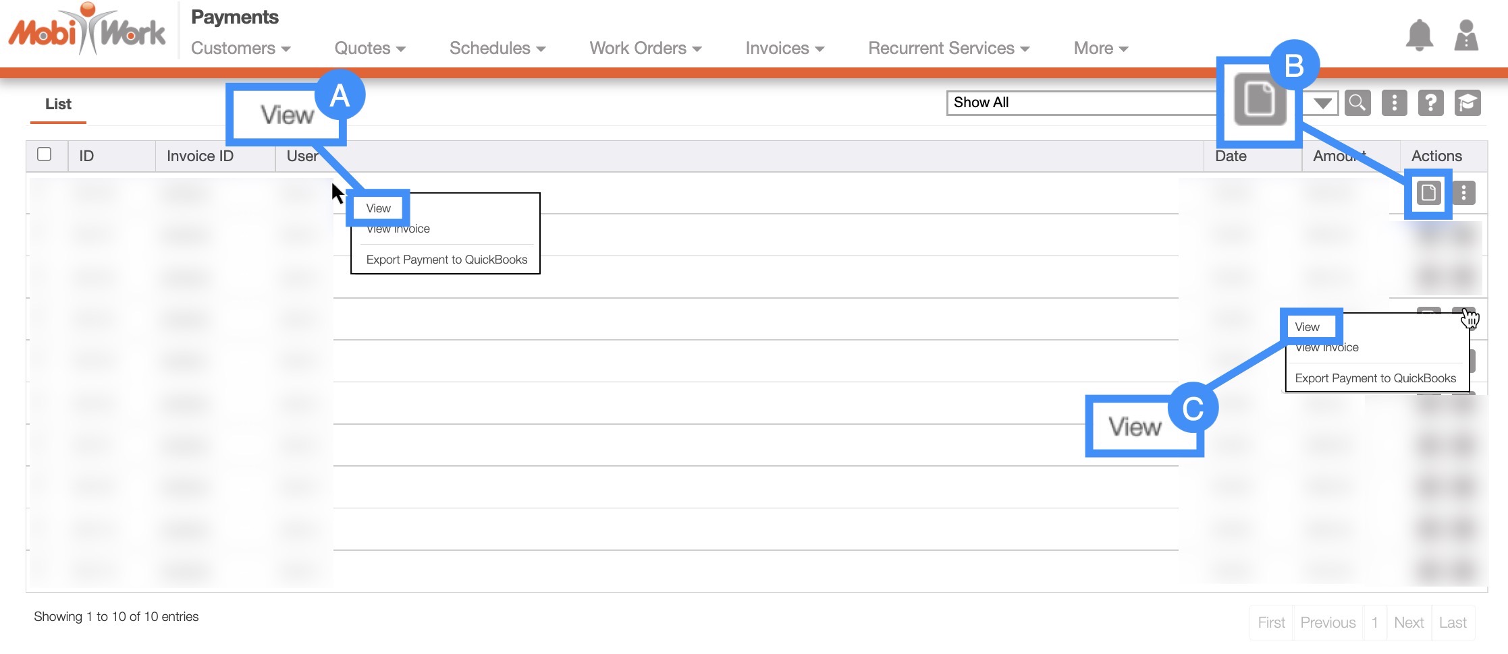The width and height of the screenshot is (1508, 654).
Task: Click the help question mark icon
Action: point(1430,103)
